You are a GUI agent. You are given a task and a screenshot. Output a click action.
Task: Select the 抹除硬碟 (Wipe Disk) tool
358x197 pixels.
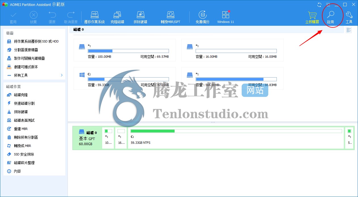click(x=140, y=18)
